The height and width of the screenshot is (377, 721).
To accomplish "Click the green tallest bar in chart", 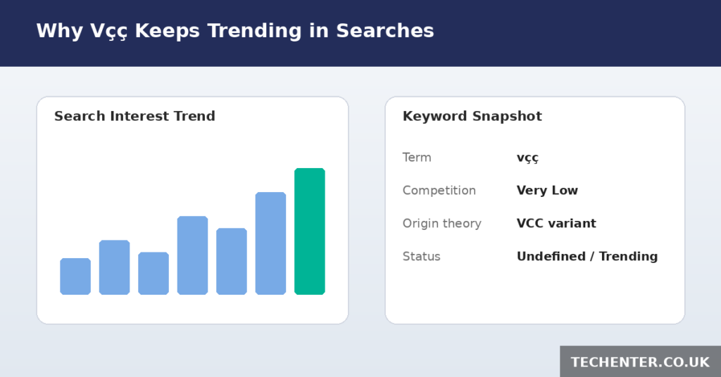I will click(310, 231).
